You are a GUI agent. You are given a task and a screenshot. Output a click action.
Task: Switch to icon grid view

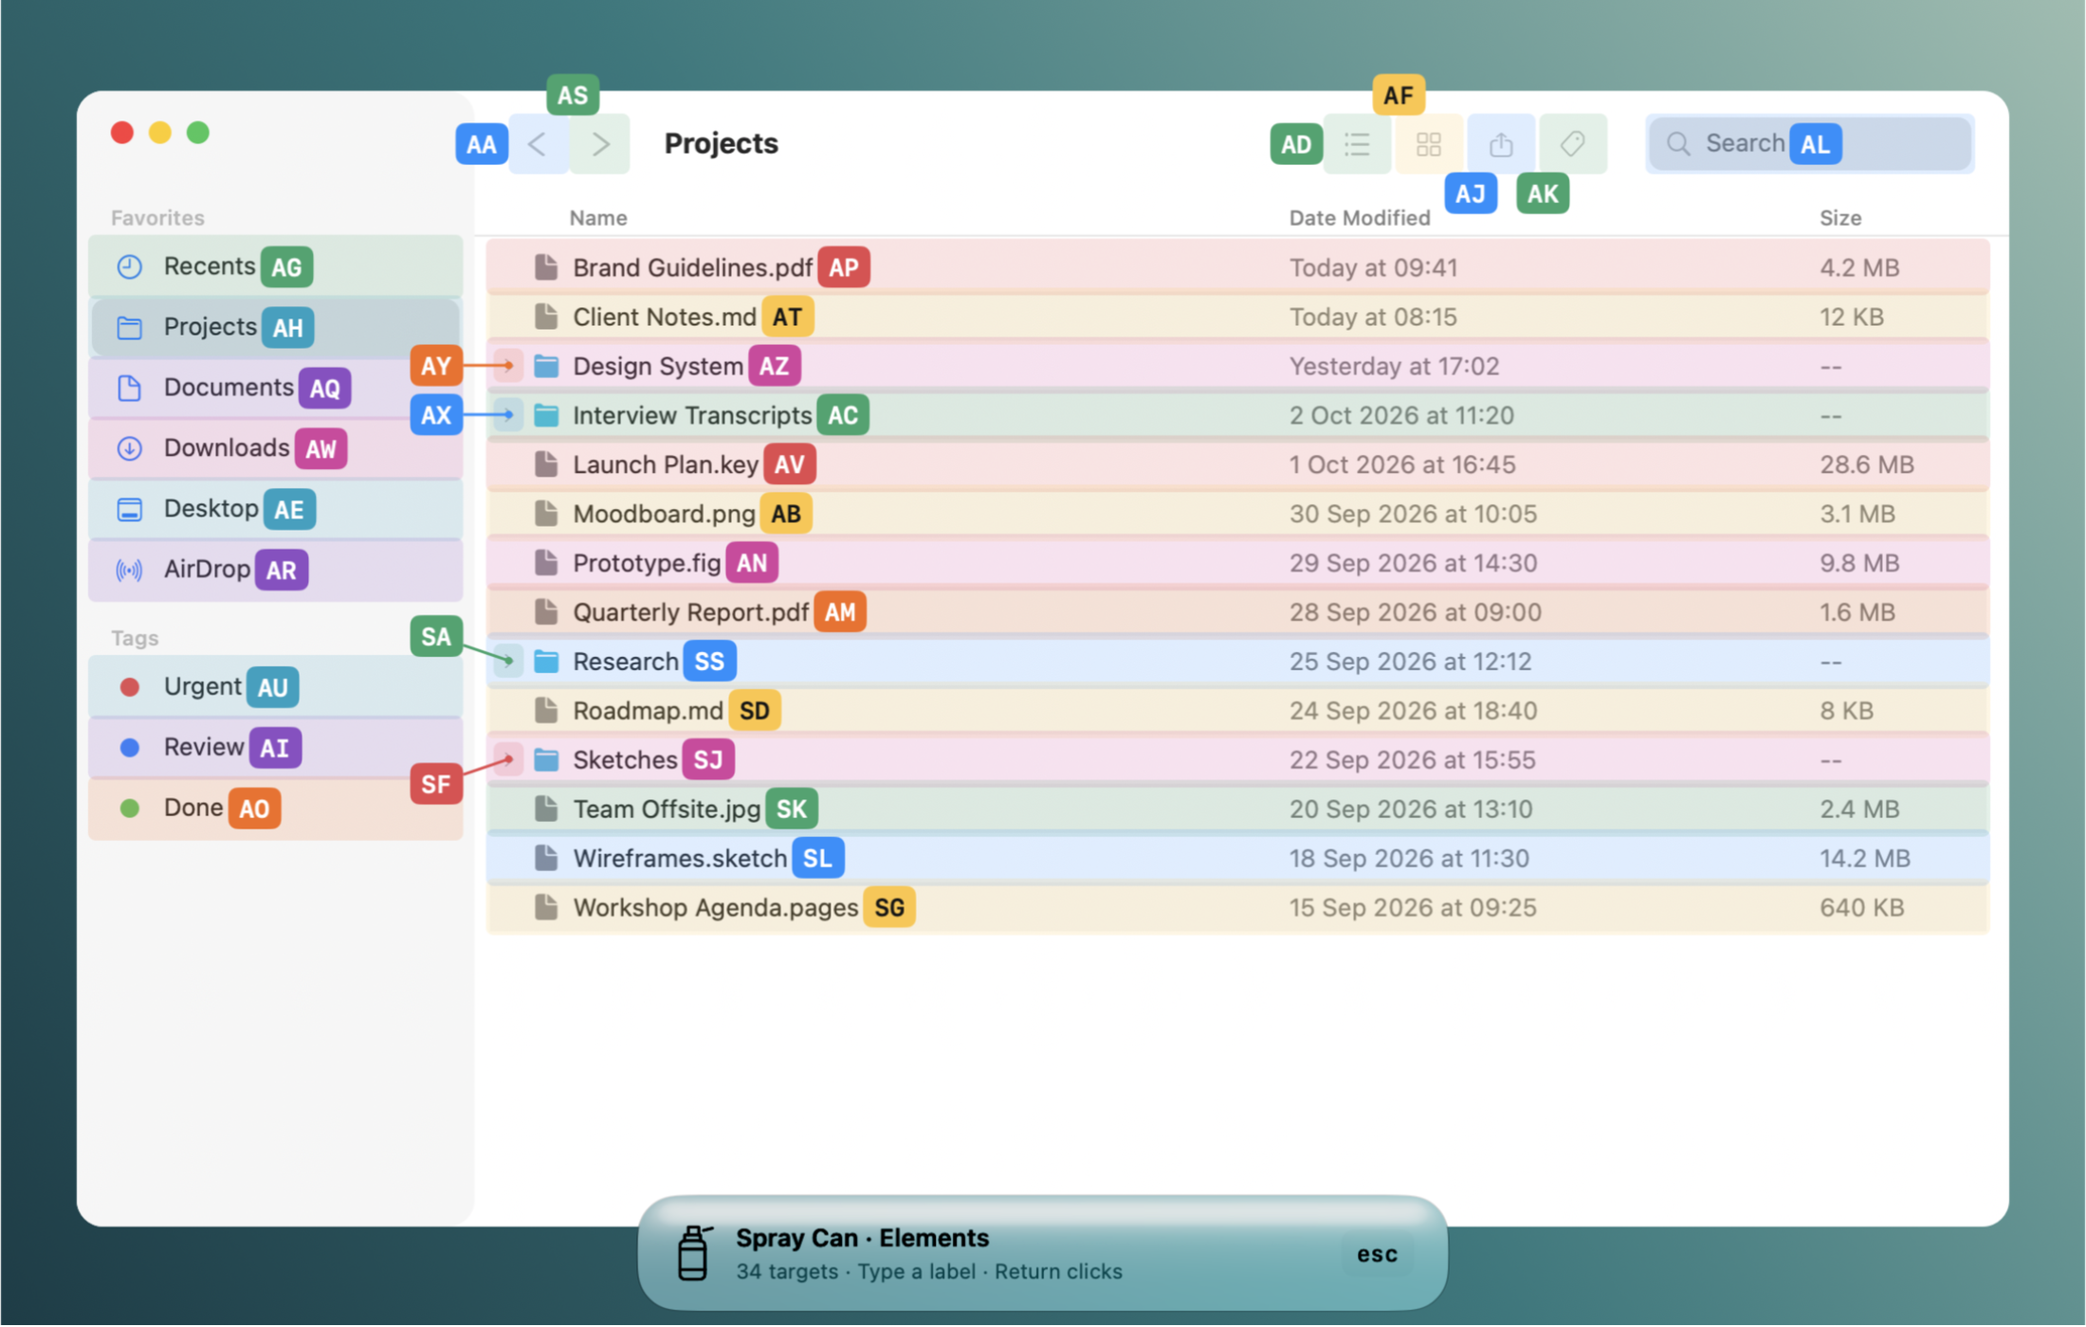tap(1428, 144)
